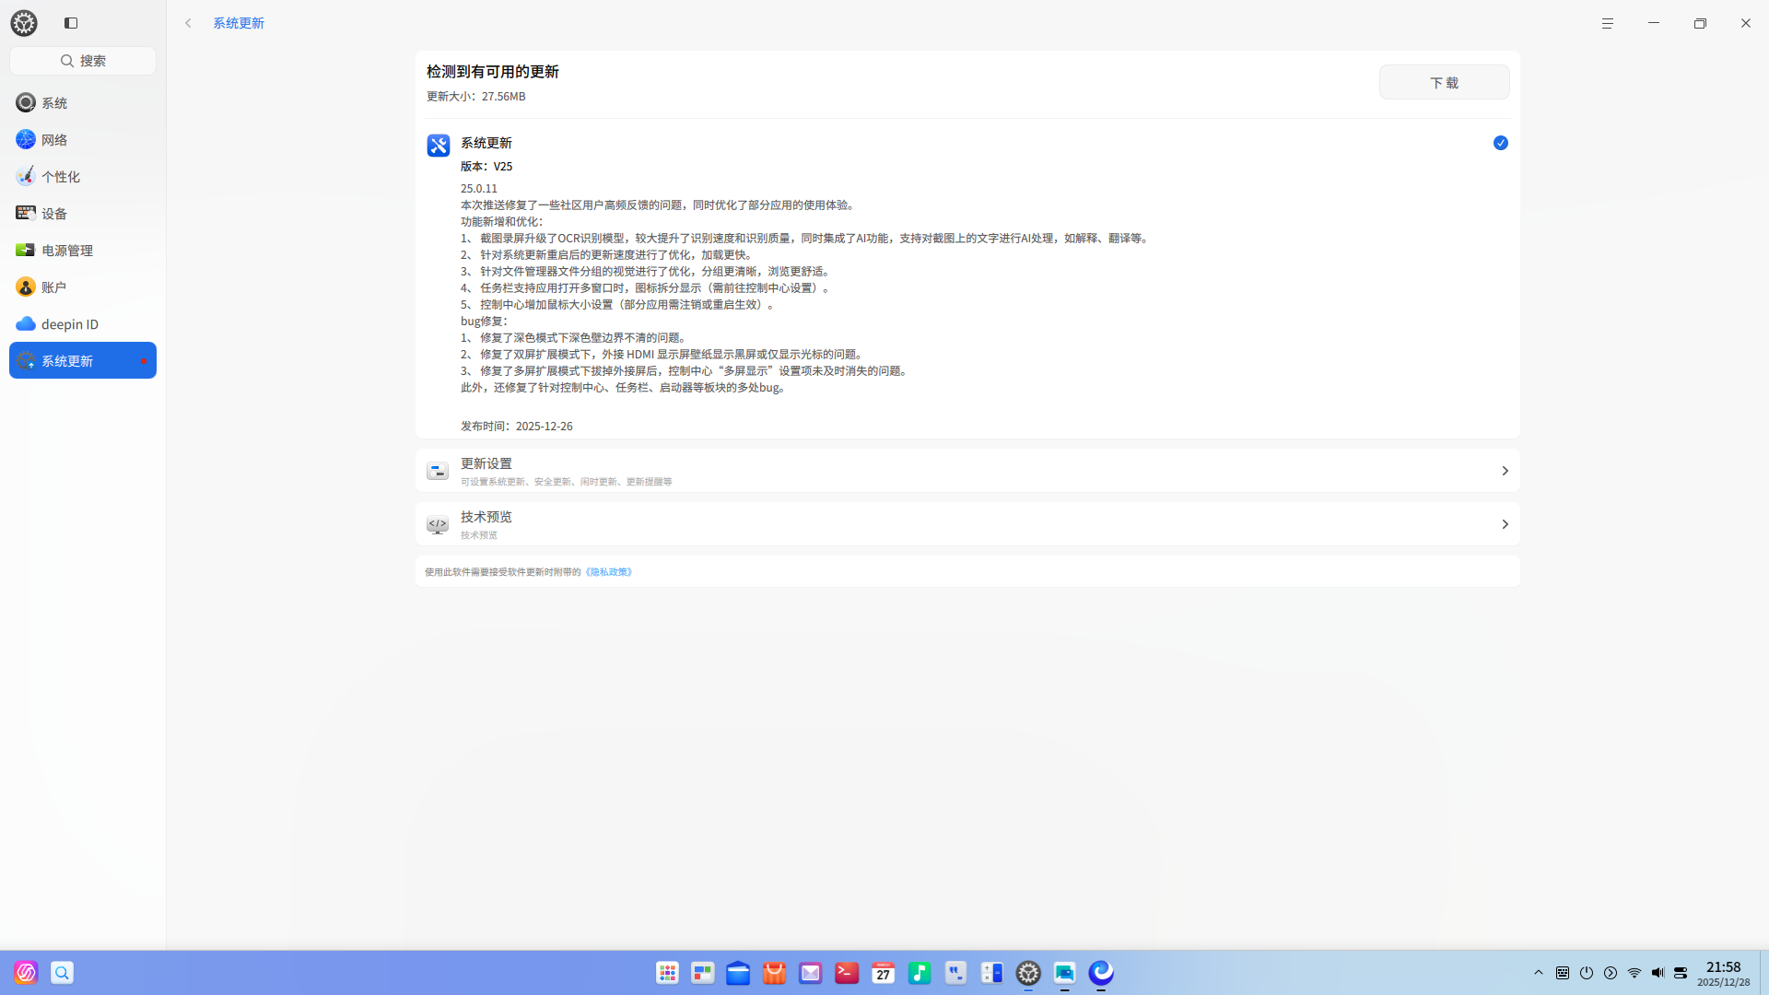Screen dimensions: 1769x995
Task: Open the taskbar launcher grid icon
Action: 667,973
